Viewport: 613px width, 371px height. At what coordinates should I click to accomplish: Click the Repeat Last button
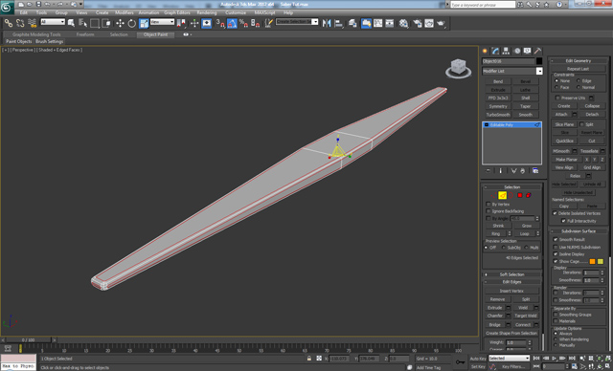pos(578,69)
